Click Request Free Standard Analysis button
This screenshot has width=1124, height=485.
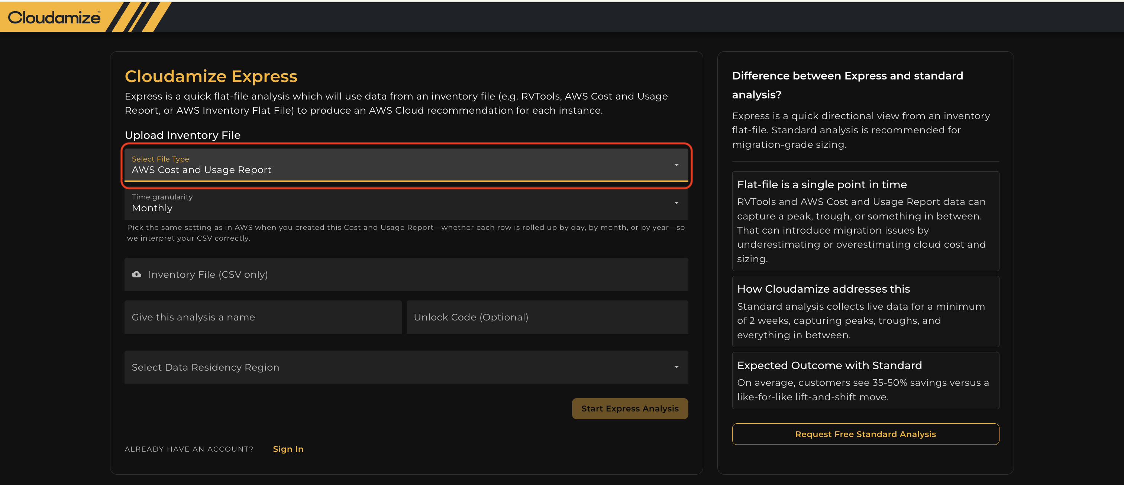(x=865, y=434)
